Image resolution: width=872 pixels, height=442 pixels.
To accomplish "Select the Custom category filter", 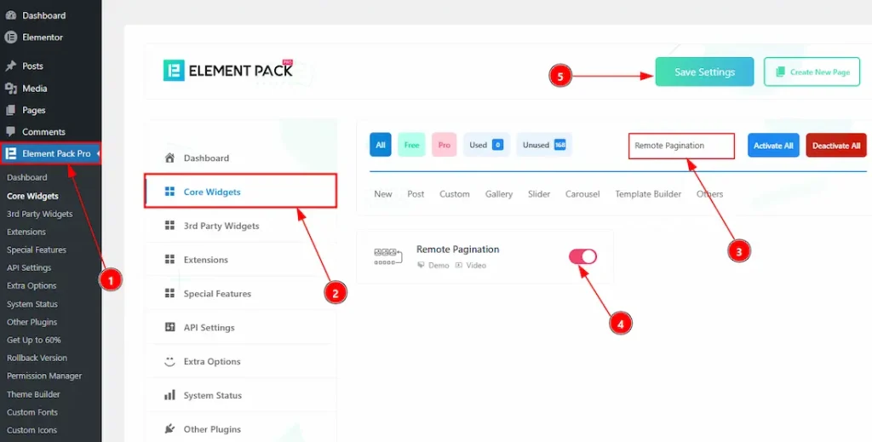I will [455, 194].
